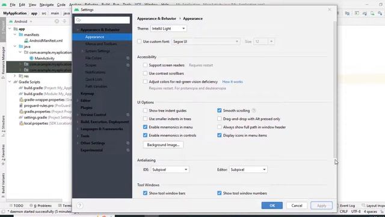Click the Project panel horizontal scrollbar
The width and height of the screenshot is (385, 217).
click(34, 201)
